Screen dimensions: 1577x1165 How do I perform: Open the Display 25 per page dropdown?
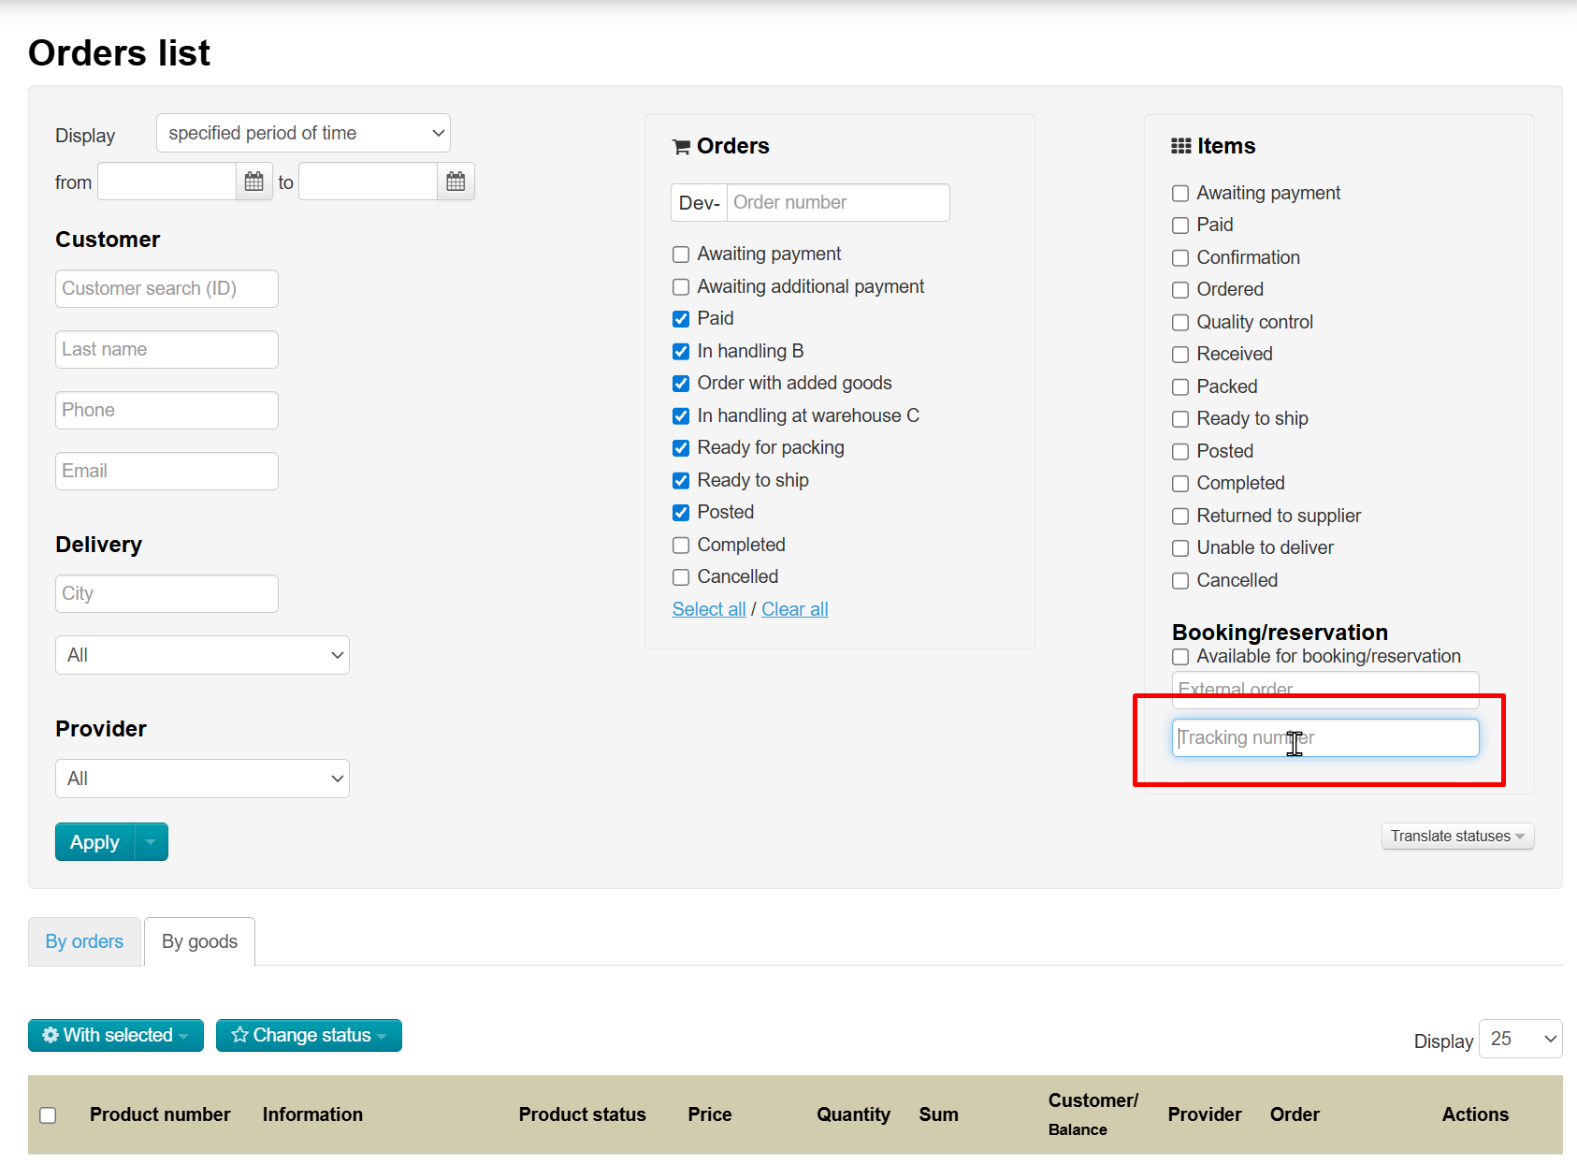[x=1520, y=1039]
